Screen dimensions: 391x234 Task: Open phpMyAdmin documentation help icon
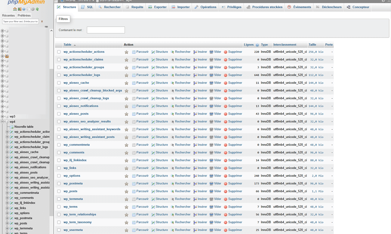point(24,9)
